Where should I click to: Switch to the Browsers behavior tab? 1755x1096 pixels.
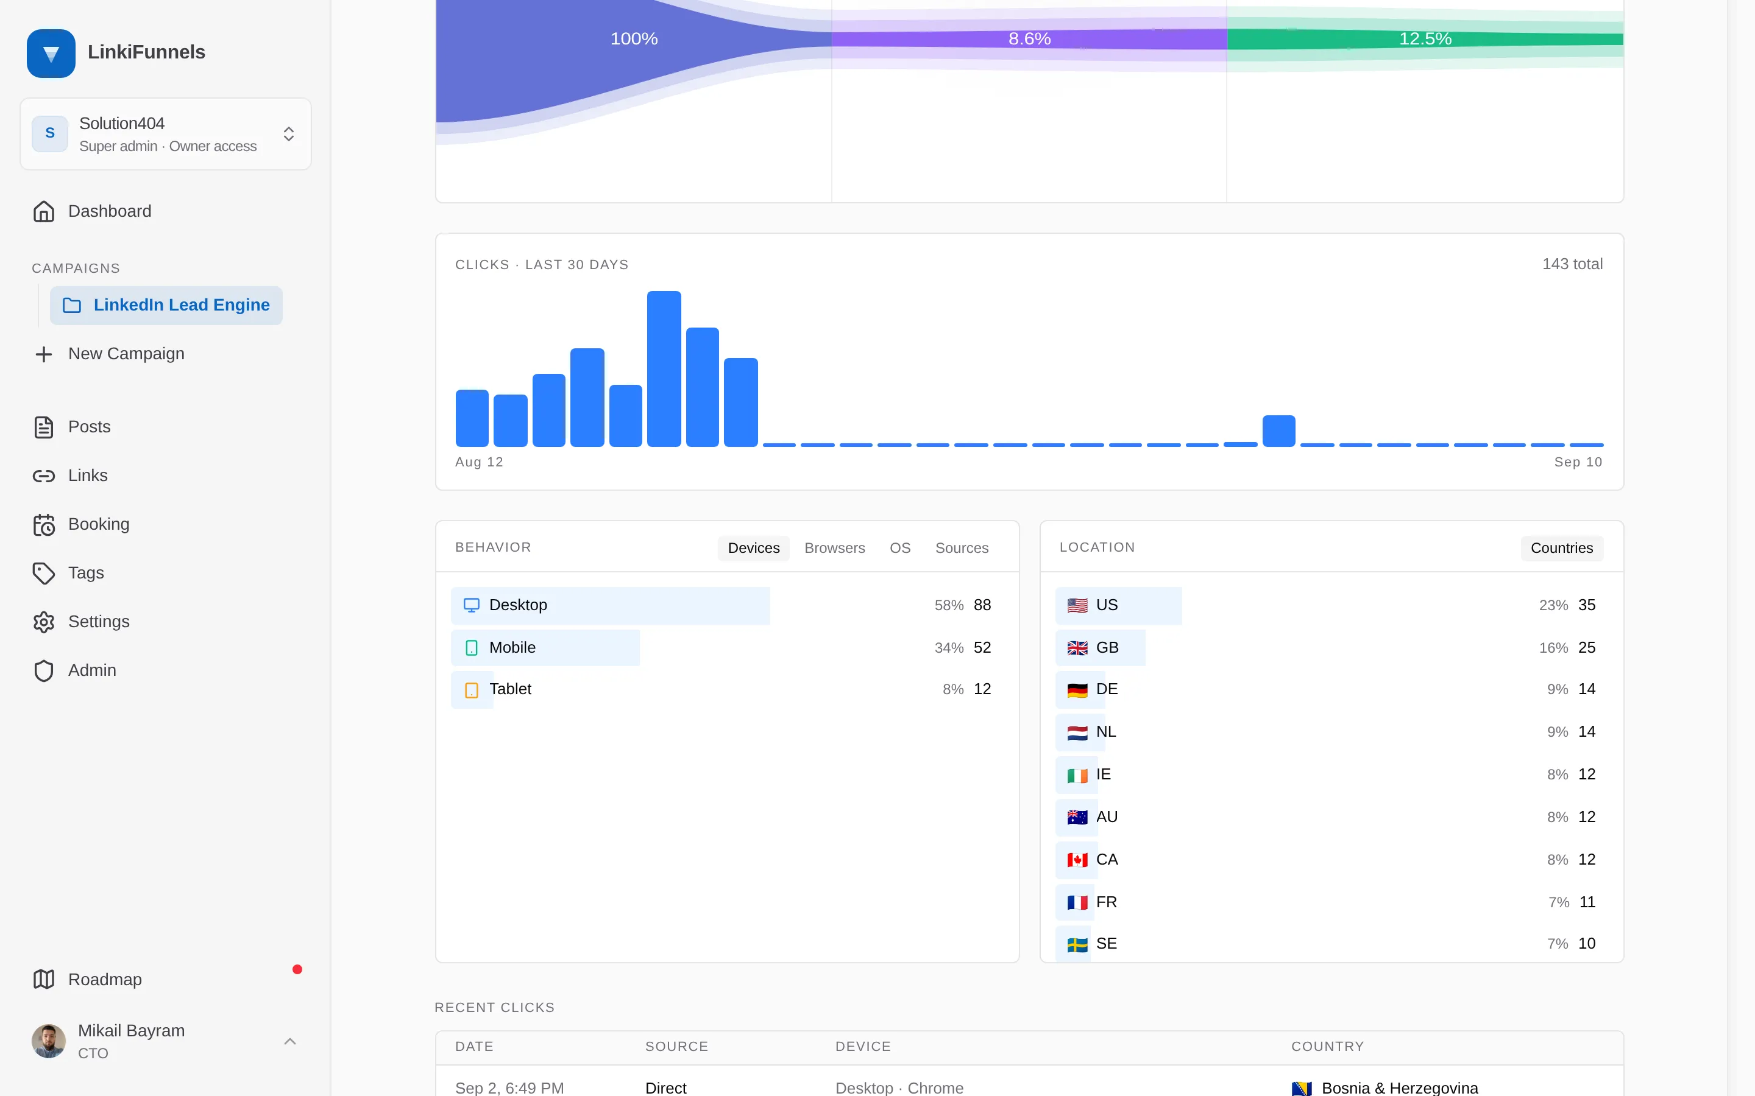coord(834,548)
